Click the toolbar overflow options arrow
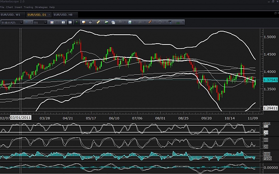The width and height of the screenshot is (279, 174). pos(183,22)
